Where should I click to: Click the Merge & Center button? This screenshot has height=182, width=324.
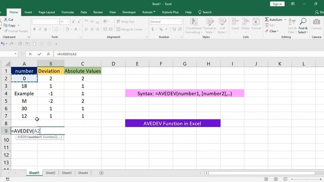click(x=130, y=29)
